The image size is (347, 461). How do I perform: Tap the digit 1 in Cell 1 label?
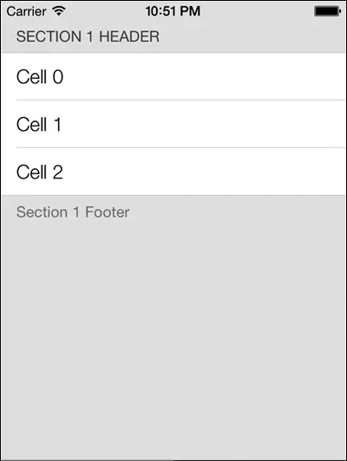coord(57,125)
